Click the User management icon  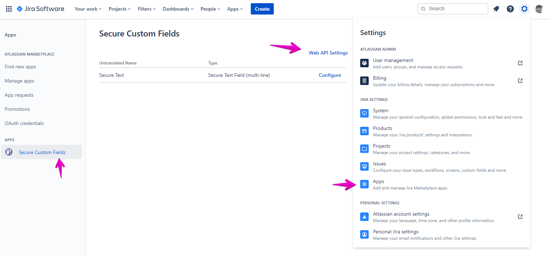tap(364, 63)
